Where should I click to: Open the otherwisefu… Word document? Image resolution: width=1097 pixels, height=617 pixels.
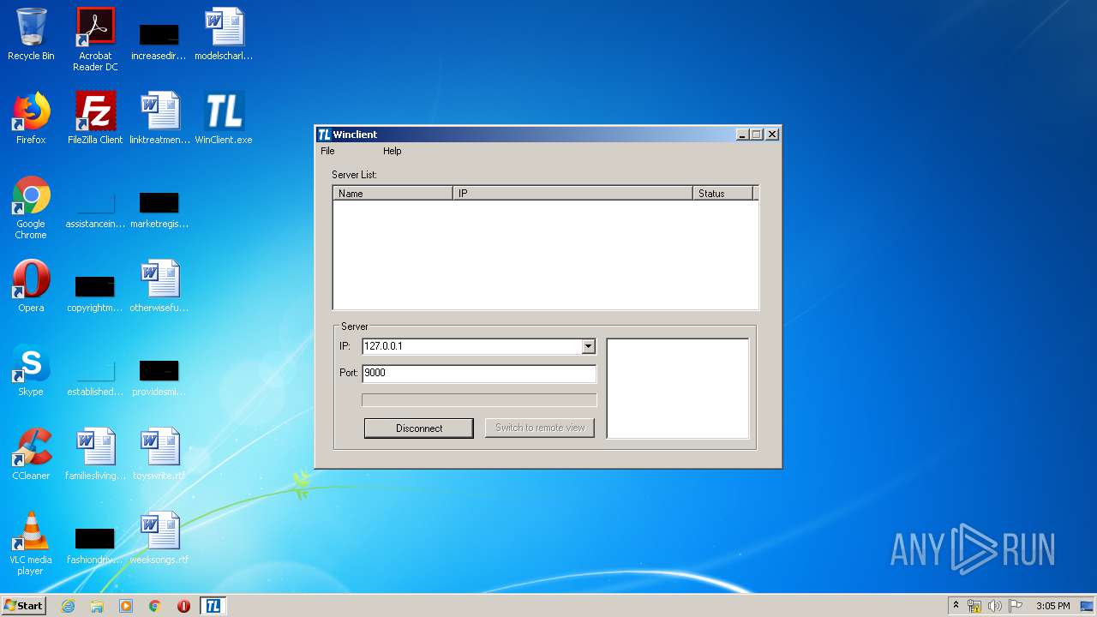[159, 286]
